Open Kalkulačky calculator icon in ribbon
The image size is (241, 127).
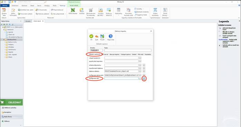pyautogui.click(x=118, y=10)
